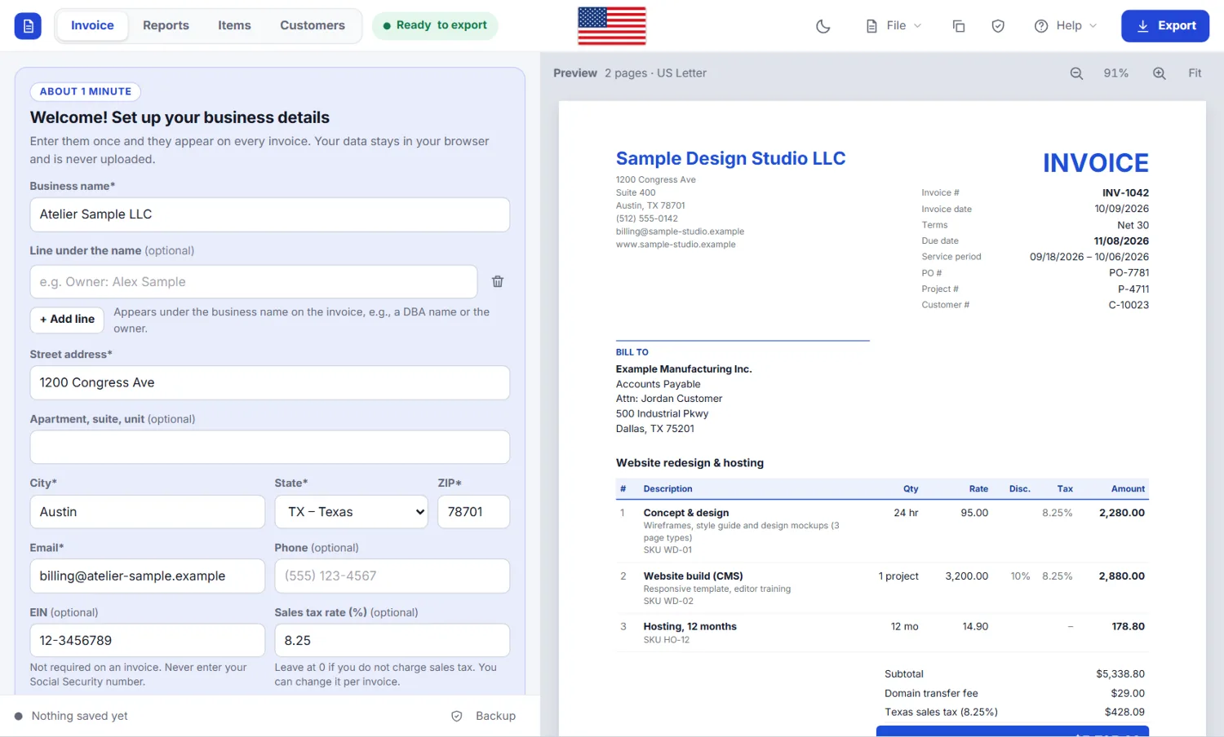Open the Help dropdown menu
Screen dimensions: 1224x737
click(x=1066, y=26)
